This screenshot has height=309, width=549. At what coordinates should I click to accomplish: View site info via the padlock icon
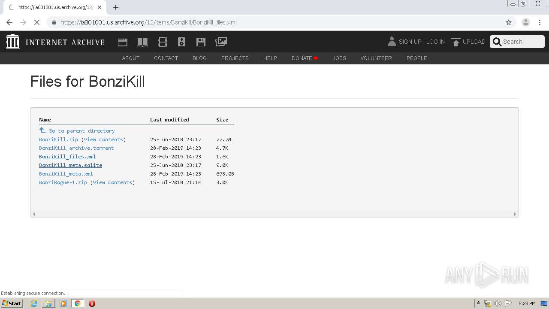[x=54, y=22]
